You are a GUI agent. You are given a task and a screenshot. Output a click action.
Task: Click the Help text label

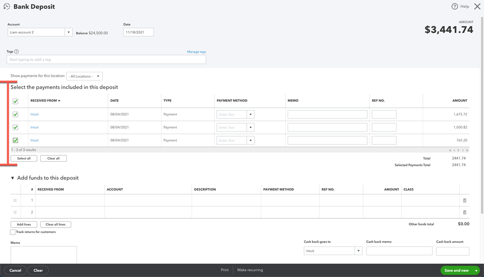point(465,6)
